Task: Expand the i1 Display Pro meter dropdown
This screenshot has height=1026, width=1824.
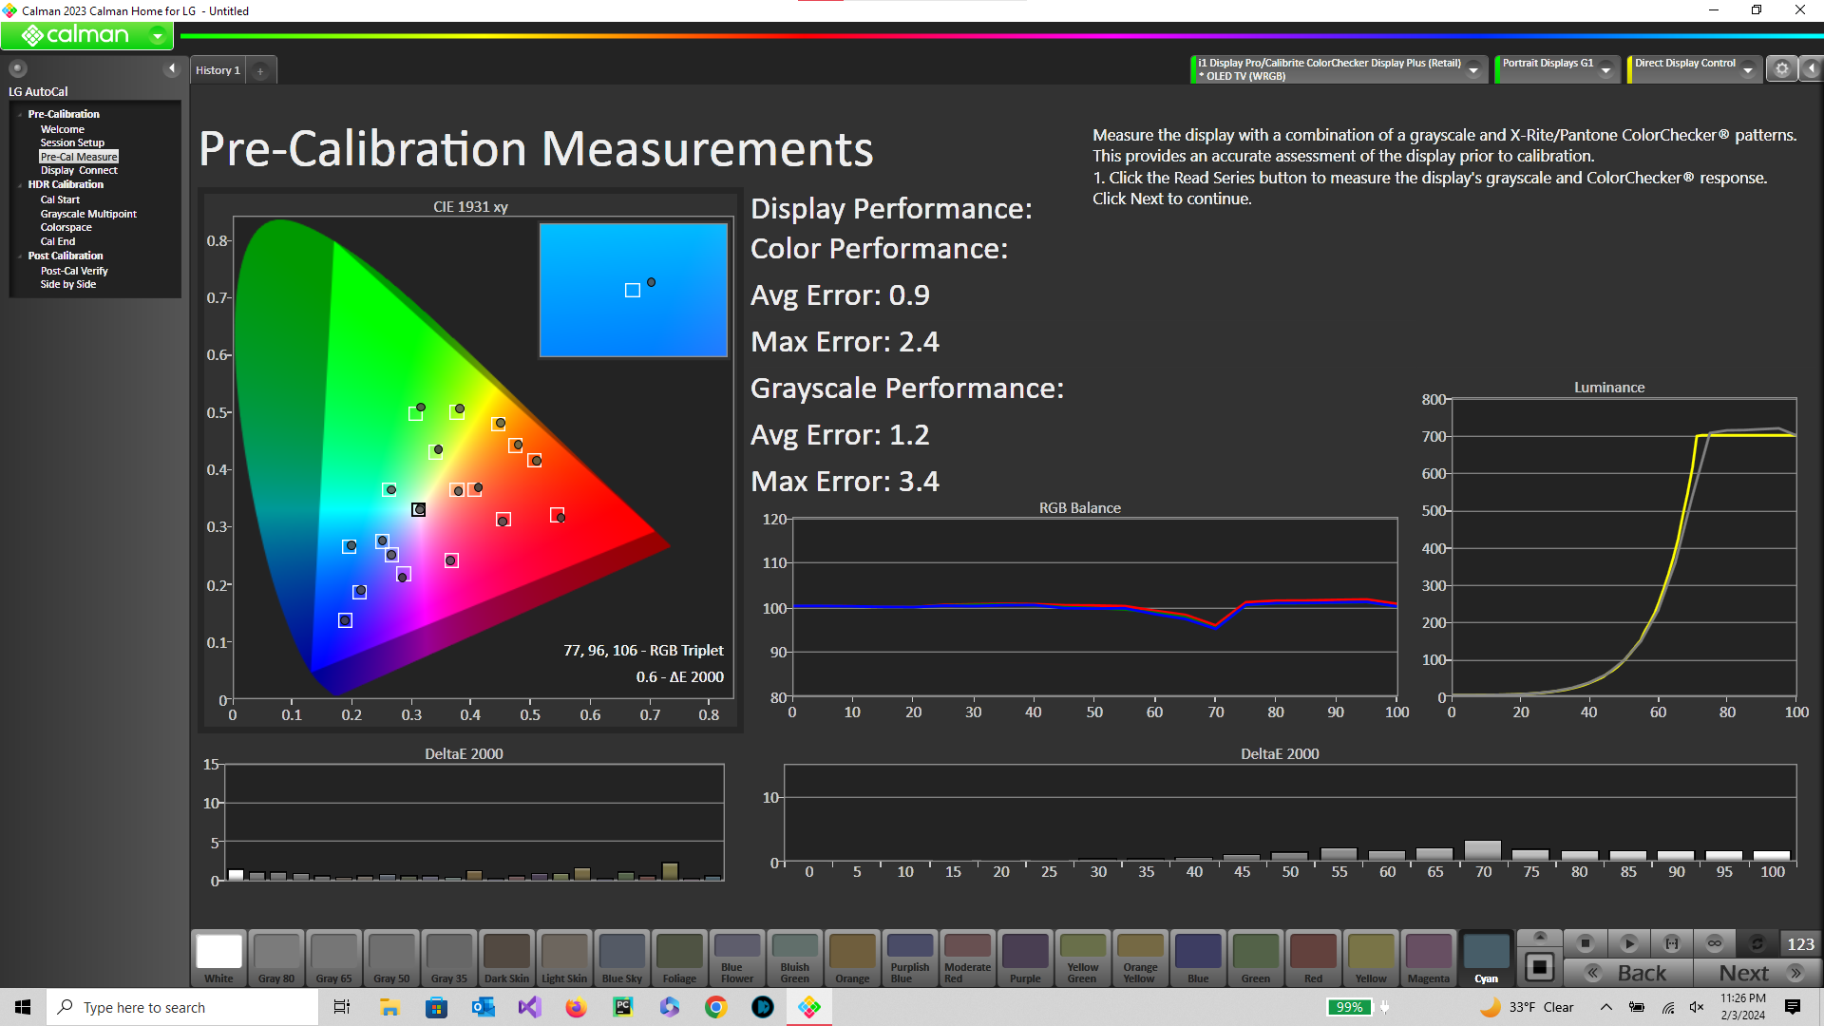Action: point(1473,69)
